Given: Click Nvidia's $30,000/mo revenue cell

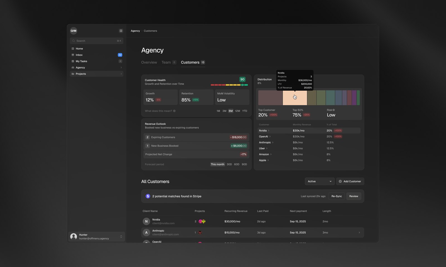Looking at the screenshot, I should coord(232,222).
